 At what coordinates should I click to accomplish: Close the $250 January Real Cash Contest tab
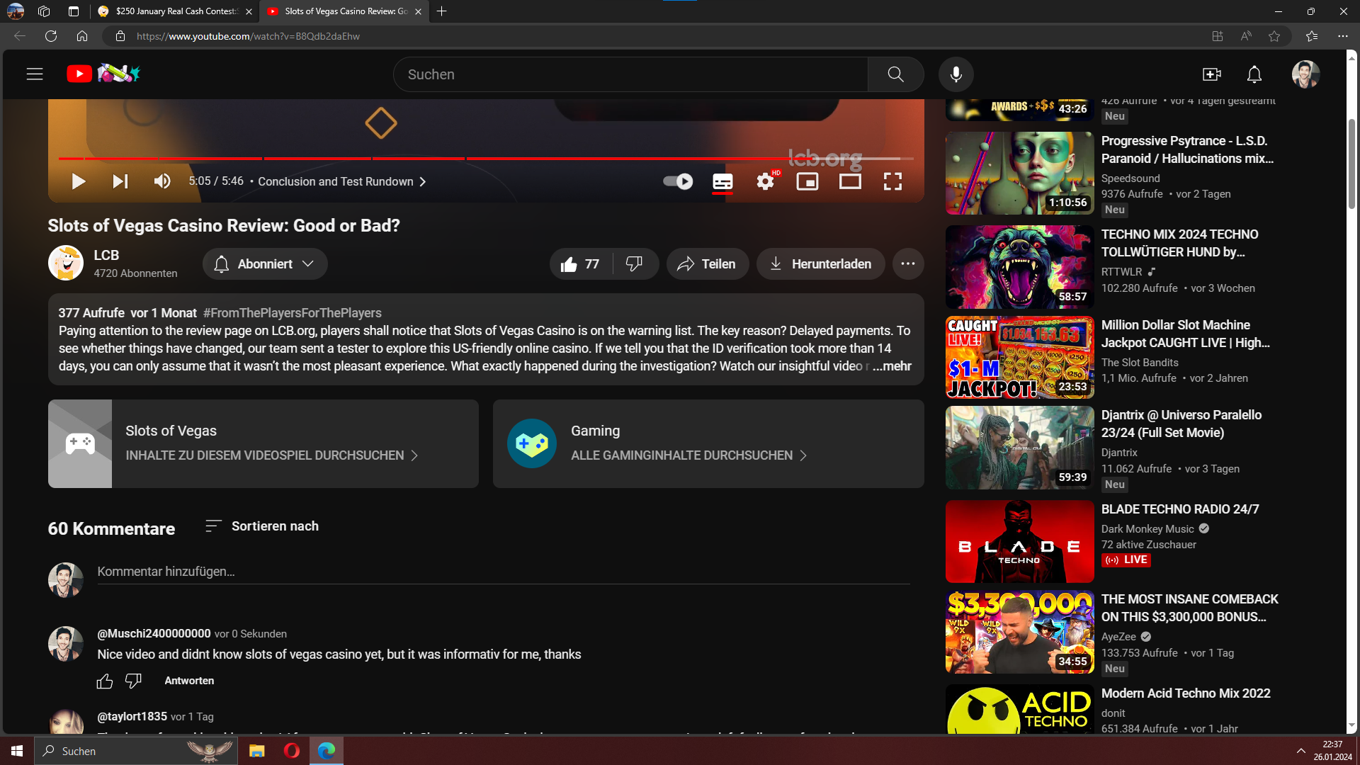[249, 11]
